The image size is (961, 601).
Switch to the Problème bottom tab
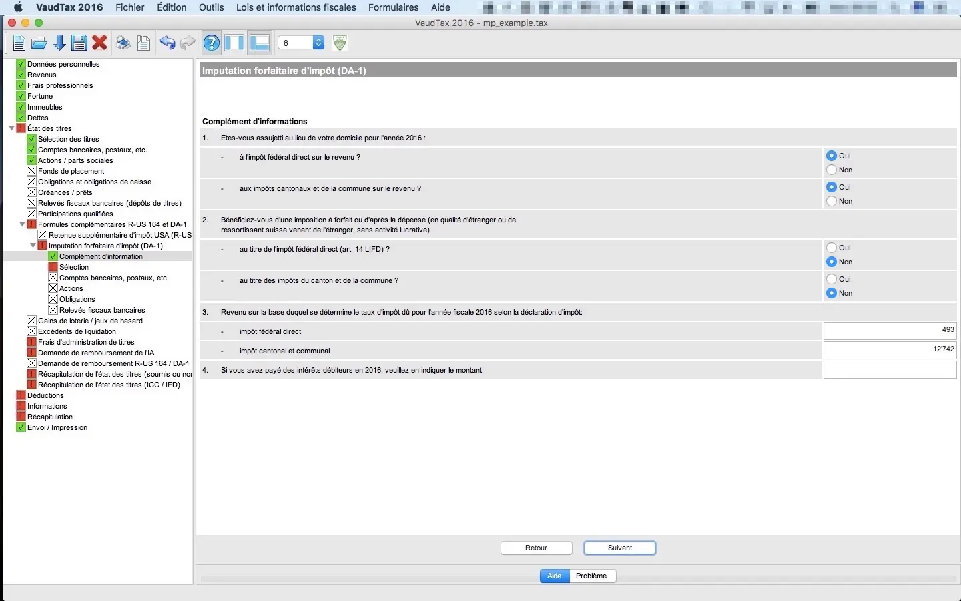point(592,576)
